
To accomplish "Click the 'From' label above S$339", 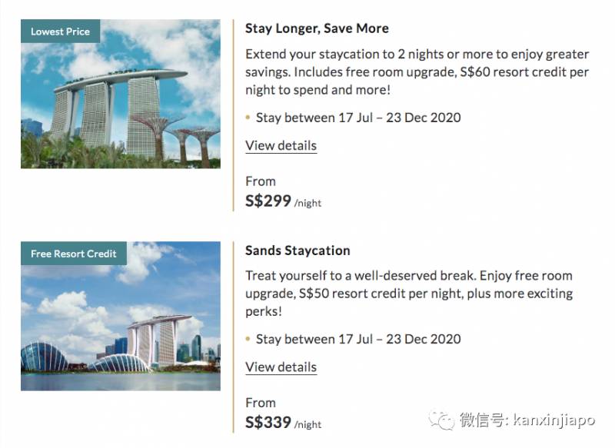I will click(x=260, y=403).
